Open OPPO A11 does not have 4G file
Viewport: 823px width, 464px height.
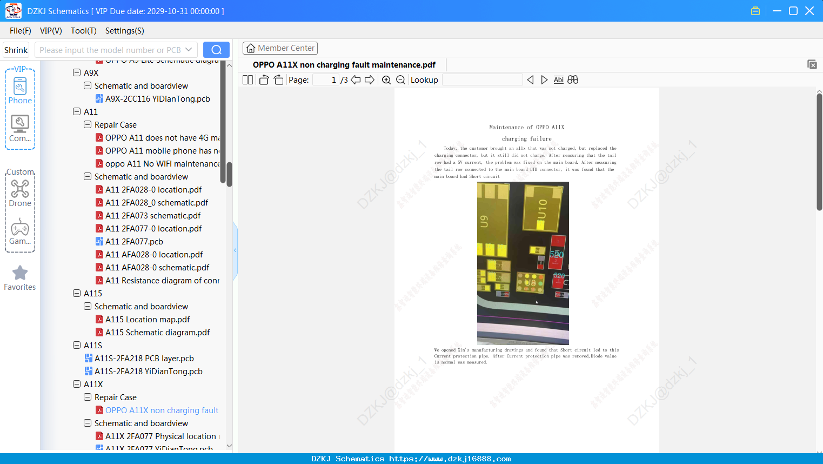pyautogui.click(x=162, y=138)
